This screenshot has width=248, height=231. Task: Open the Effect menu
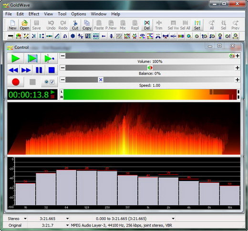(x=34, y=14)
